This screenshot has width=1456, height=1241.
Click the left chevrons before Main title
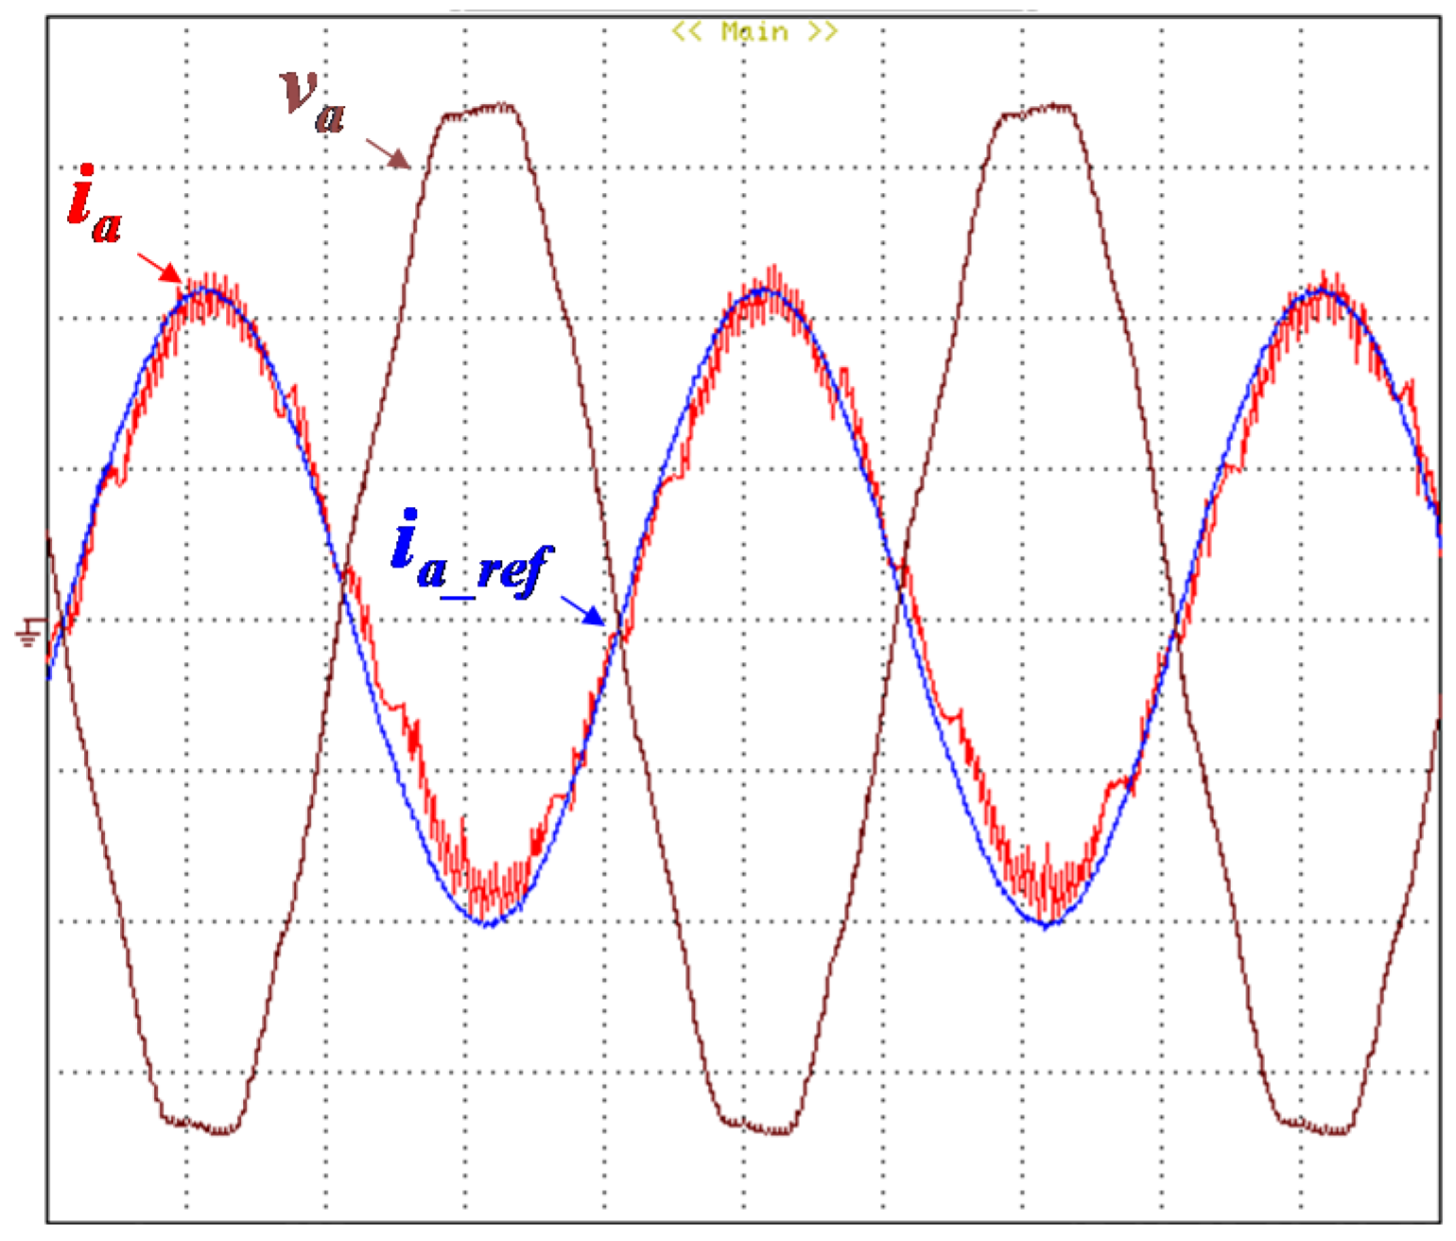click(x=688, y=32)
